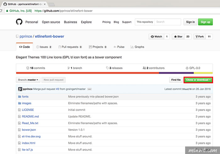Click the red segment of the language bar
Image resolution: width=220 pixels, height=154 pixels.
(88, 73)
